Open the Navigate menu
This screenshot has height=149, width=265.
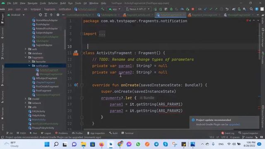click(x=32, y=3)
